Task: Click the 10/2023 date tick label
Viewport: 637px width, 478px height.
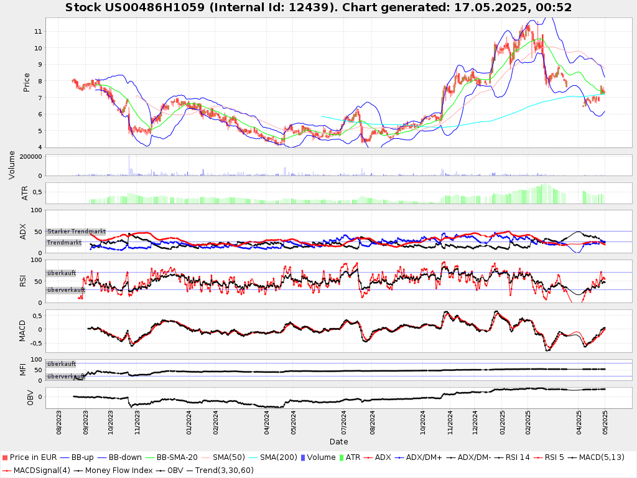Action: (111, 423)
